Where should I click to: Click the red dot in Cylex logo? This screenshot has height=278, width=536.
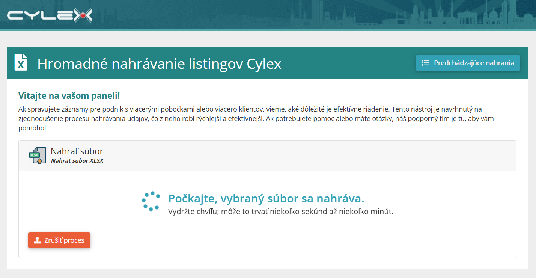point(83,15)
